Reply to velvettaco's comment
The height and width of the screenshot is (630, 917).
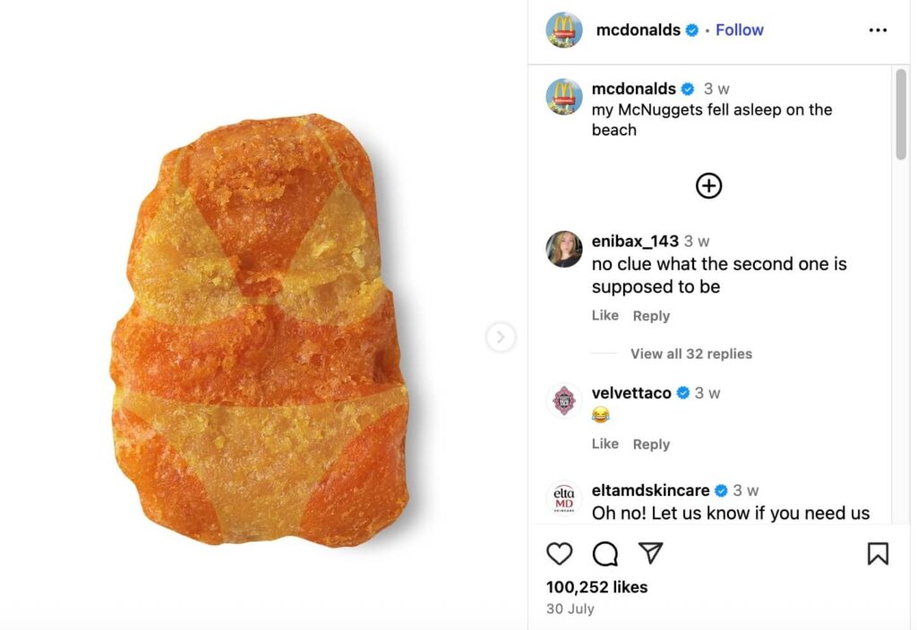[651, 444]
